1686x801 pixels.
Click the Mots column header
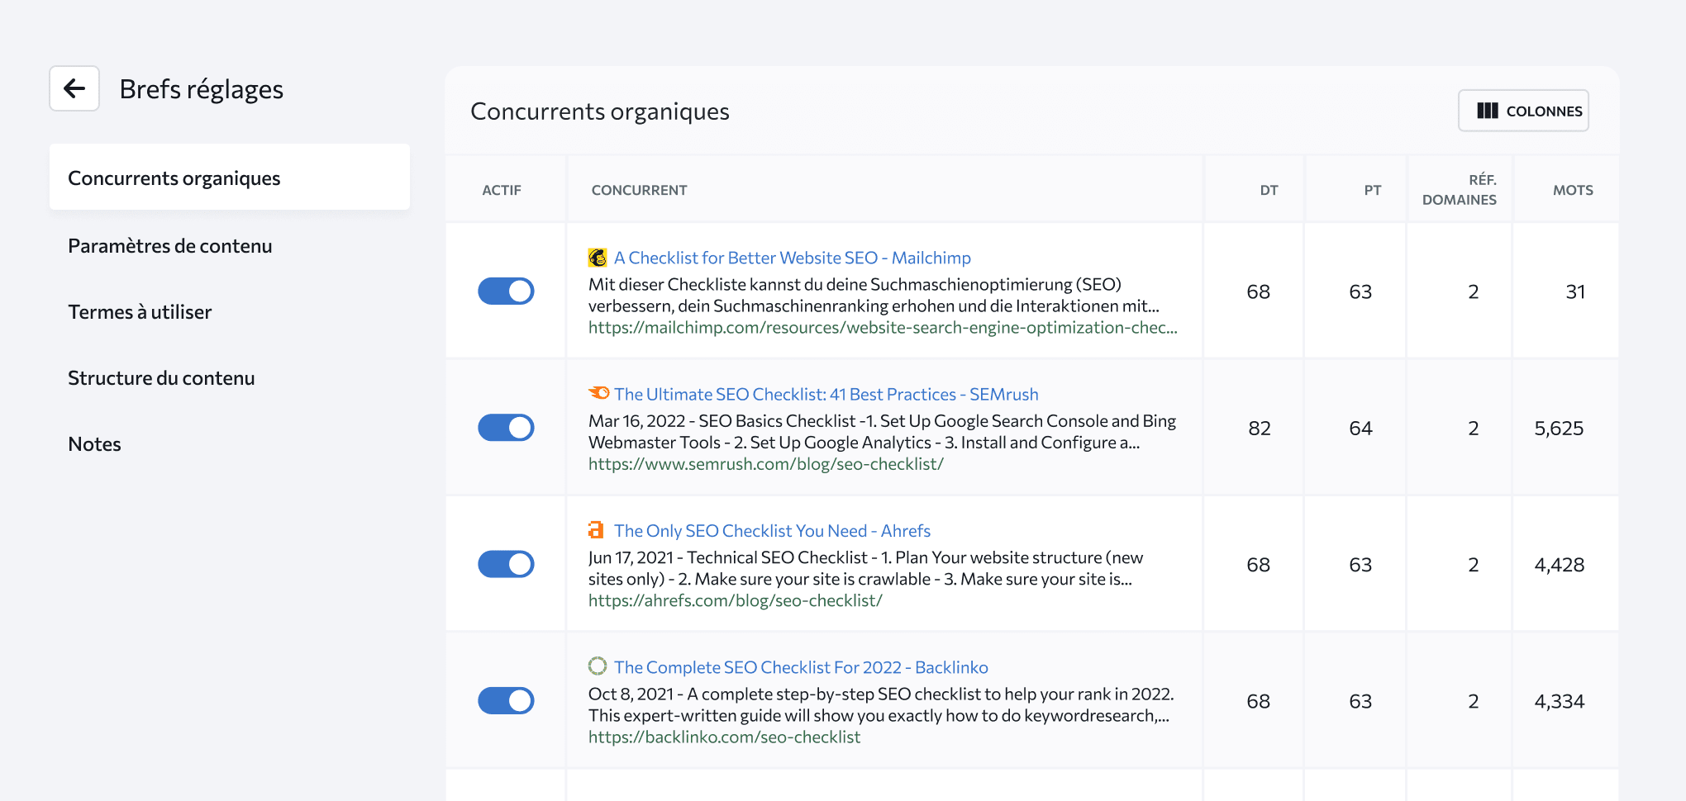click(1573, 190)
